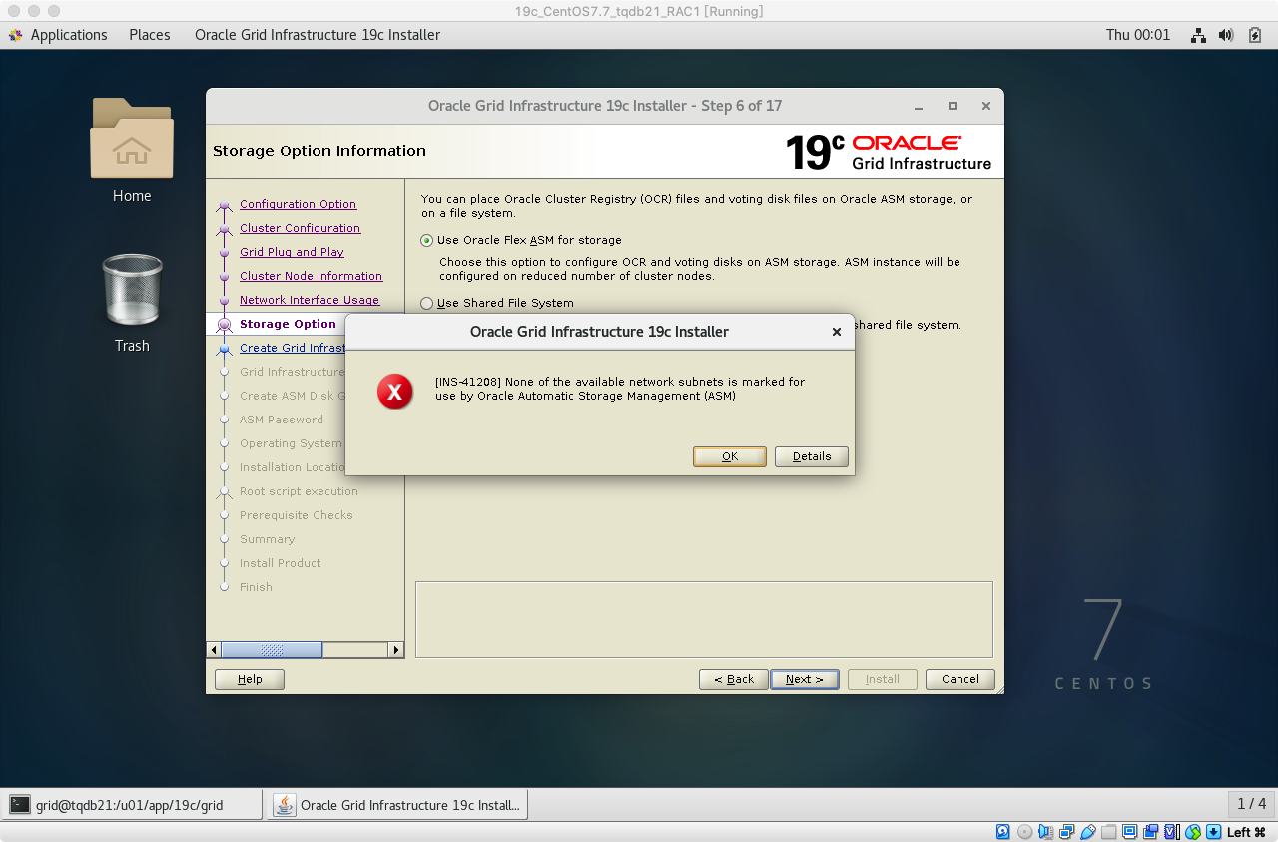Click VirtualBox display settings icon
The height and width of the screenshot is (842, 1278).
point(1129,832)
